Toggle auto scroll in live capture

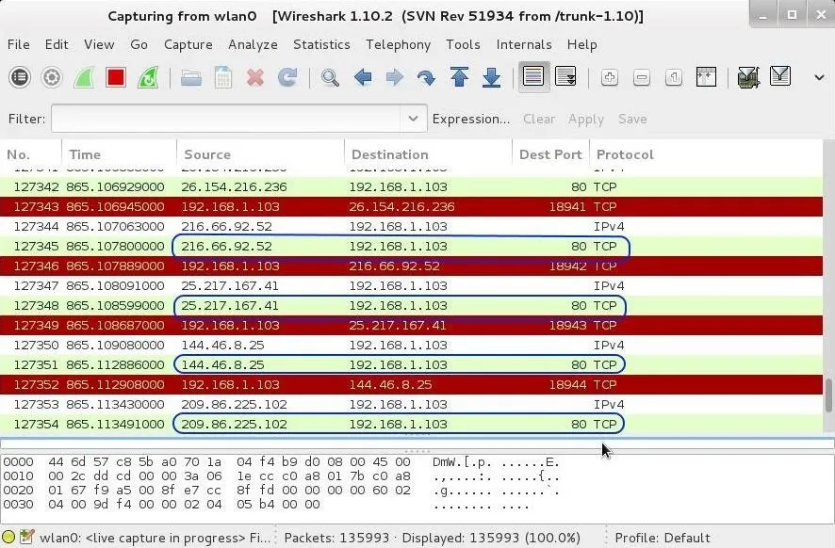(565, 76)
